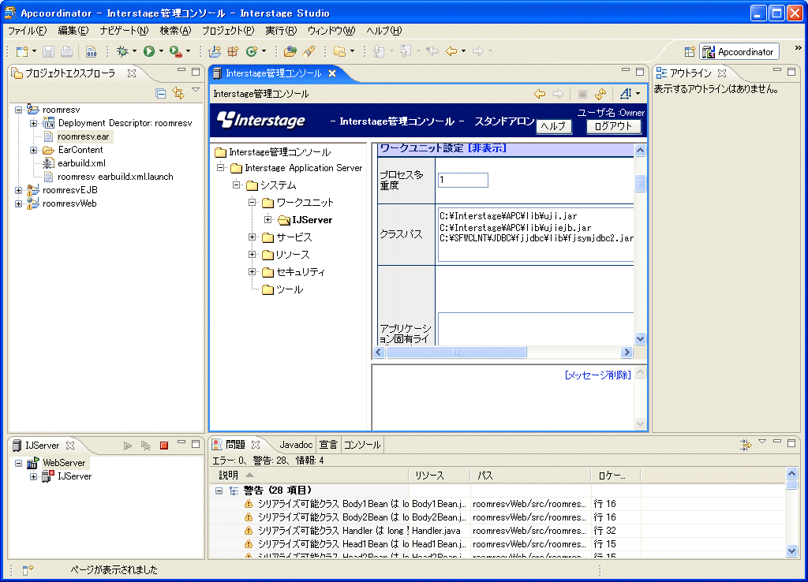This screenshot has height=582, width=808.
Task: Click the console horizontal scrollbar thumb
Action: (456, 353)
